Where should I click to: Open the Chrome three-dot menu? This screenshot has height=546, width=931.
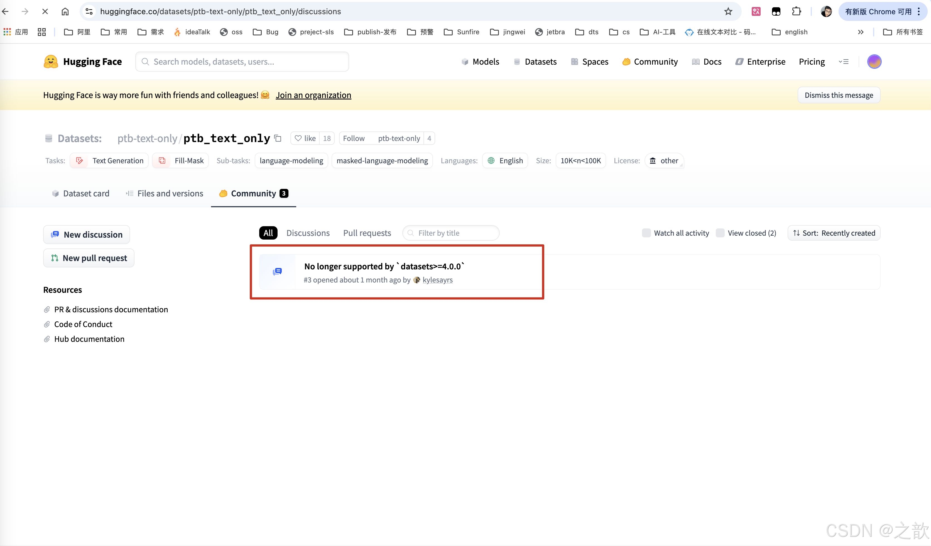(919, 11)
